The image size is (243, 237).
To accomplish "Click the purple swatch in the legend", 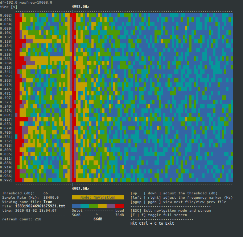I will [111, 206].
